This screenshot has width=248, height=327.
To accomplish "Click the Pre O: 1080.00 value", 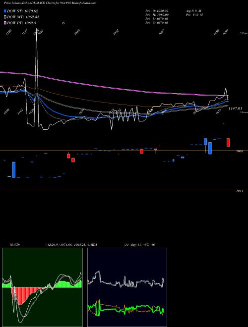I will (157, 11).
